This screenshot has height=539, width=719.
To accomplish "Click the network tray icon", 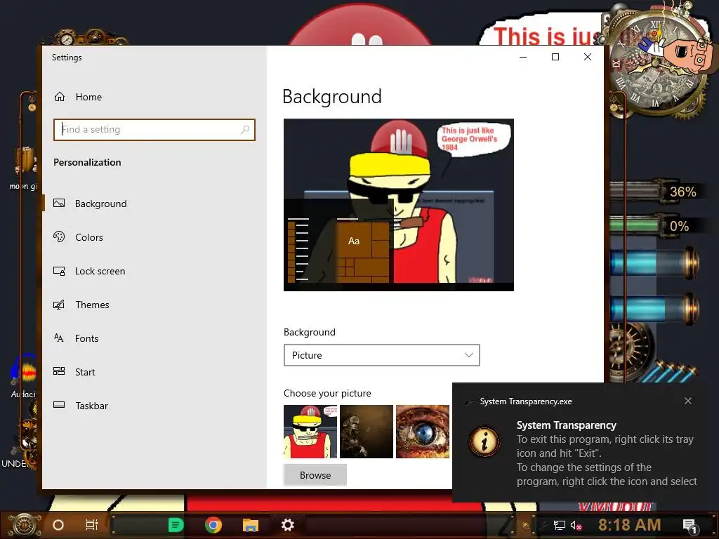I will pyautogui.click(x=560, y=525).
